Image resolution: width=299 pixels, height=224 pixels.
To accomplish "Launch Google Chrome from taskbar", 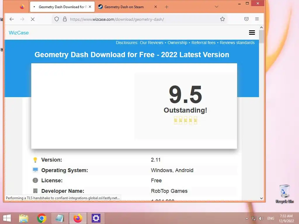I will pyautogui.click(x=41, y=218).
